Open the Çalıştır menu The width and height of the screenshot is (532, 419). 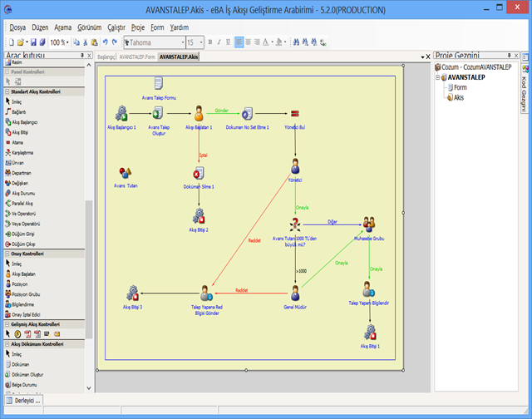click(116, 27)
